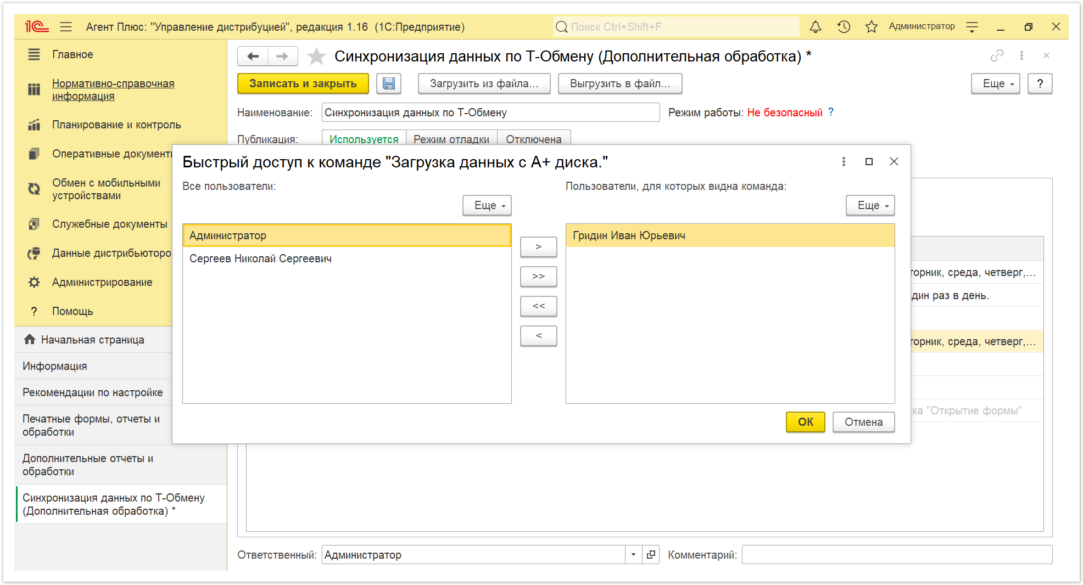The height and width of the screenshot is (585, 1083).
Task: Open Планирование и контроль section
Action: [116, 125]
